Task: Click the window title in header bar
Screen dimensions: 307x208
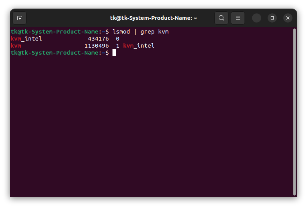Action: click(x=153, y=18)
